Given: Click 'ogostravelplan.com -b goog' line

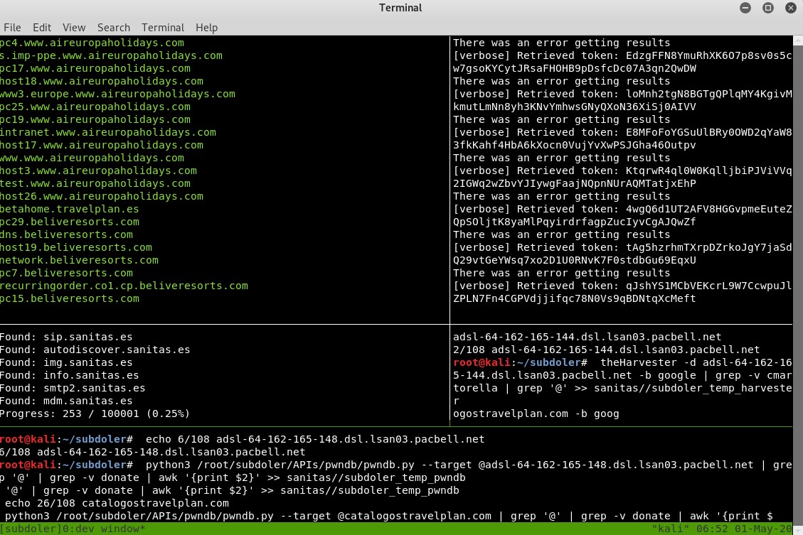Looking at the screenshot, I should pyautogui.click(x=536, y=414).
